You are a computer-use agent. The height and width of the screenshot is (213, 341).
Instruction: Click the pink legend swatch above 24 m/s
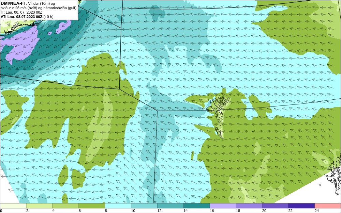(328, 206)
